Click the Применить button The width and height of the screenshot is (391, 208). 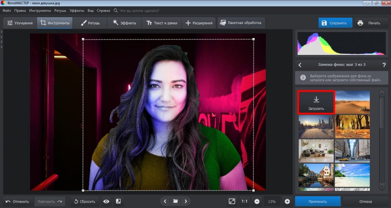coord(317,201)
